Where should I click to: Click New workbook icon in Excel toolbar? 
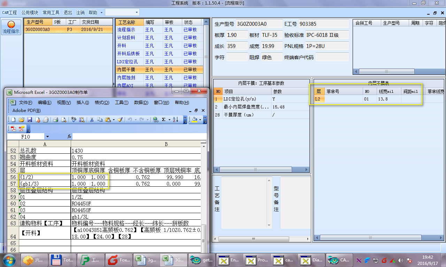[13, 120]
